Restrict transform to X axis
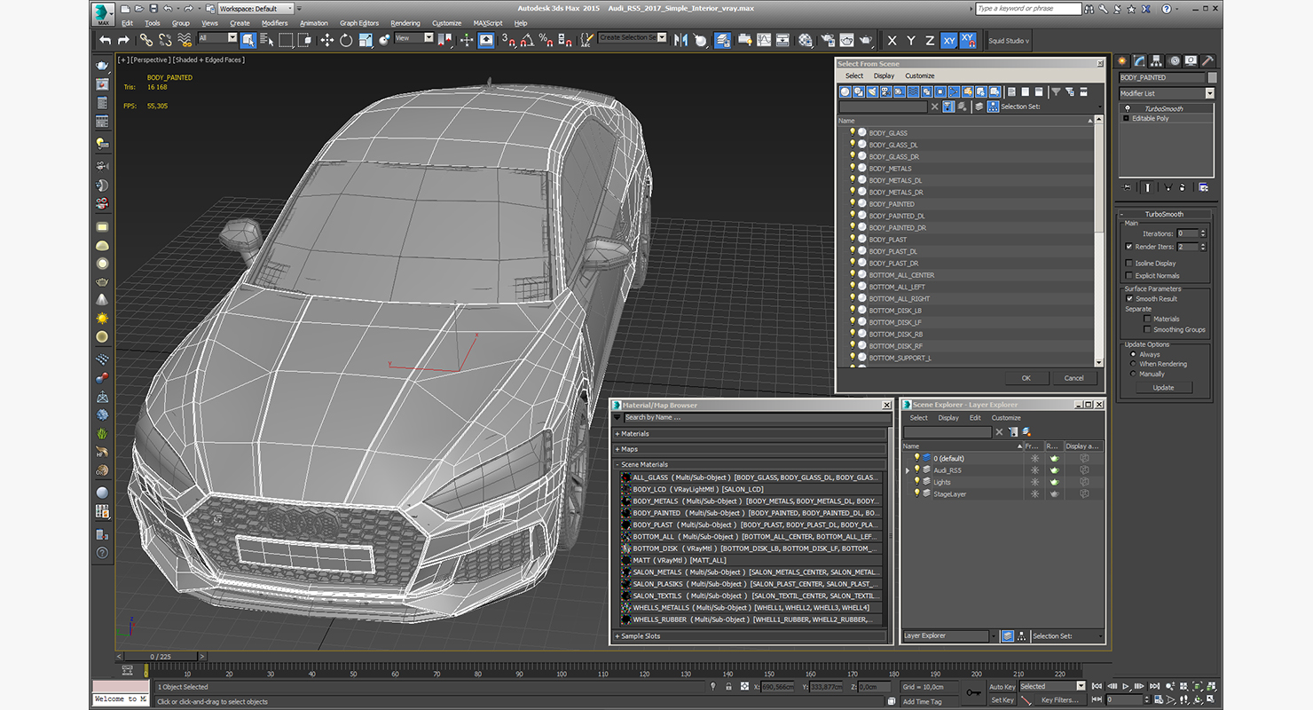 pyautogui.click(x=892, y=40)
